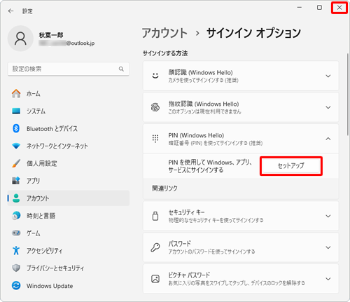This screenshot has width=350, height=302.
Task: Click このオプションは現在利用できません text
Action: pos(204,111)
